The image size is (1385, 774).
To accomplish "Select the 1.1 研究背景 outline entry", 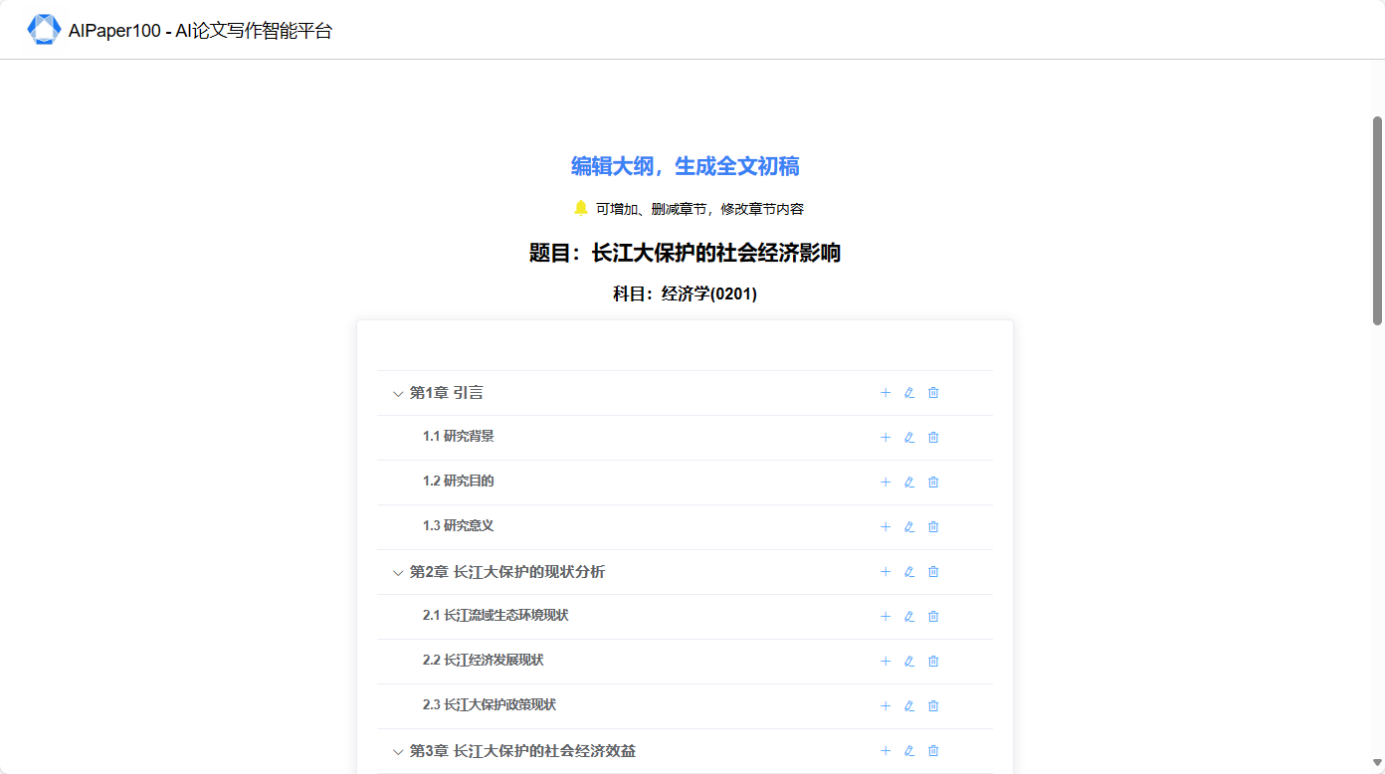I will [x=459, y=436].
